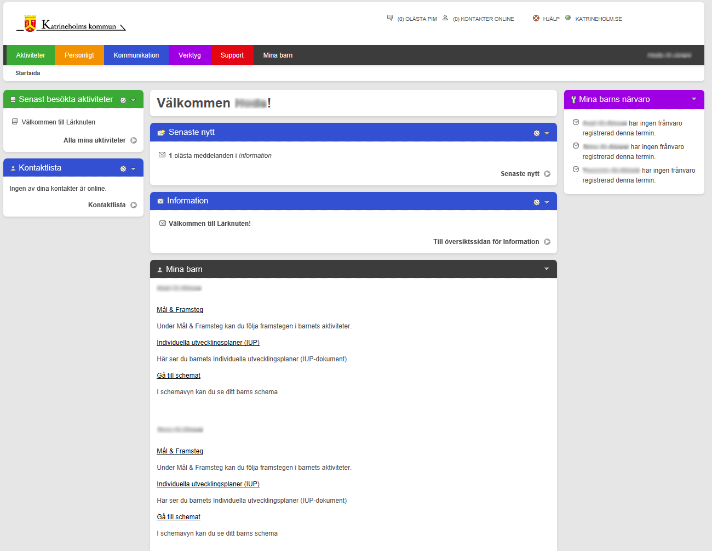Open settings gear in Senaste nytt panel
This screenshot has width=712, height=551.
(537, 133)
